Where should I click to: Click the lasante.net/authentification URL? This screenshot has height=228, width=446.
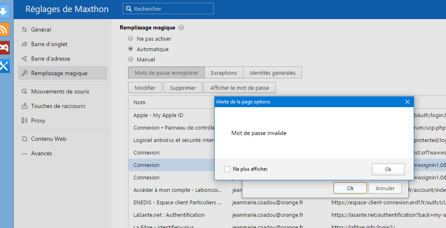(388, 215)
